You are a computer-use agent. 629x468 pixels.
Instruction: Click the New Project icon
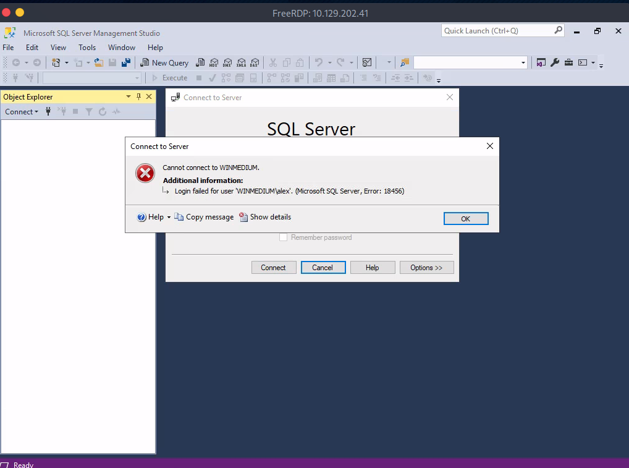(56, 62)
